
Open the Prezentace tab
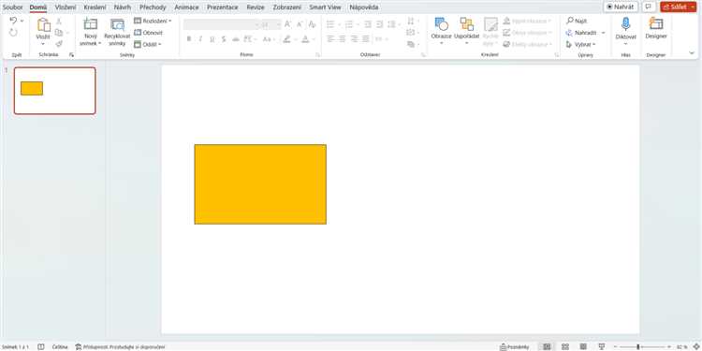click(223, 7)
